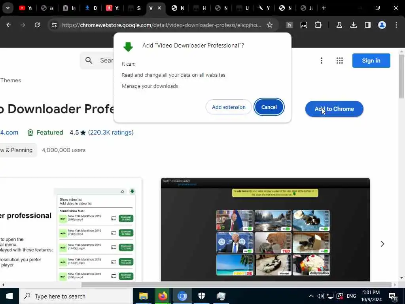The width and height of the screenshot is (405, 304).
Task: Open Windows Security shield in taskbar
Action: (x=201, y=296)
